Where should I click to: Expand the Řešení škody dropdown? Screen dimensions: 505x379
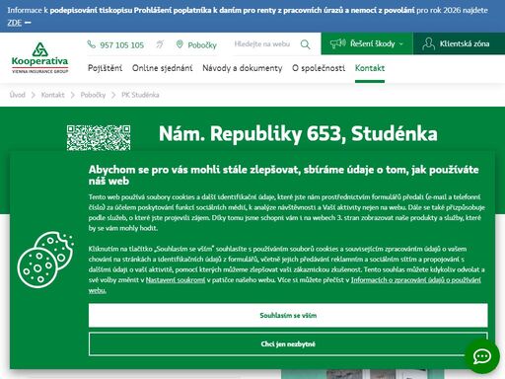pos(367,43)
